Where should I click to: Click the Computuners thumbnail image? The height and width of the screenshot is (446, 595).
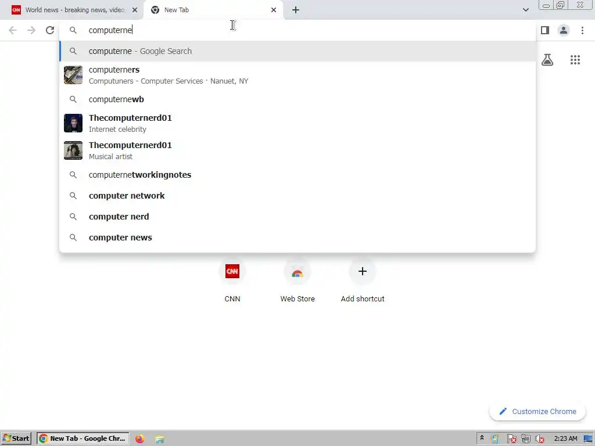[x=73, y=75]
